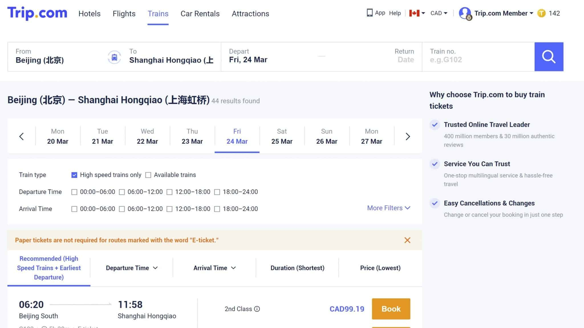Open the Hotels tab

point(90,14)
